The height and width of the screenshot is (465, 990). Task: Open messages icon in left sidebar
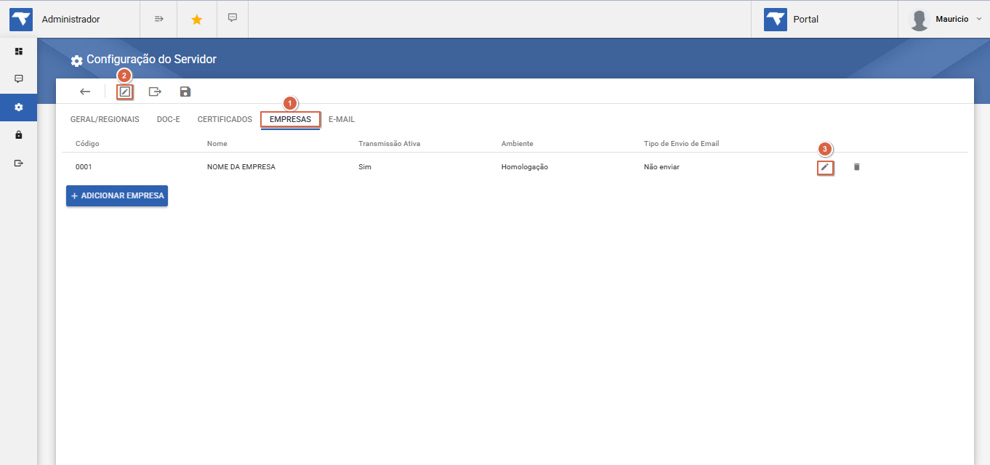[19, 78]
